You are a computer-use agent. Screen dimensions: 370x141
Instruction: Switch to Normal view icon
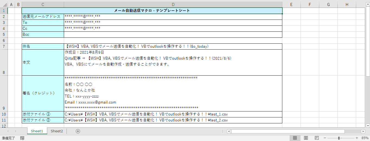[295, 138]
